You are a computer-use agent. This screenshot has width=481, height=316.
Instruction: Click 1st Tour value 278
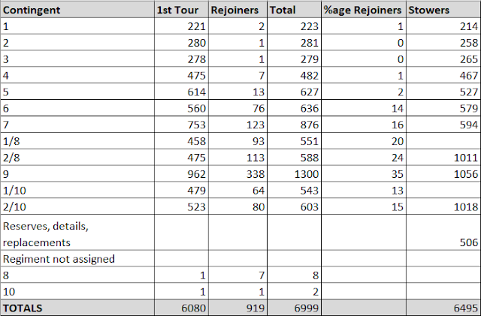(x=197, y=59)
